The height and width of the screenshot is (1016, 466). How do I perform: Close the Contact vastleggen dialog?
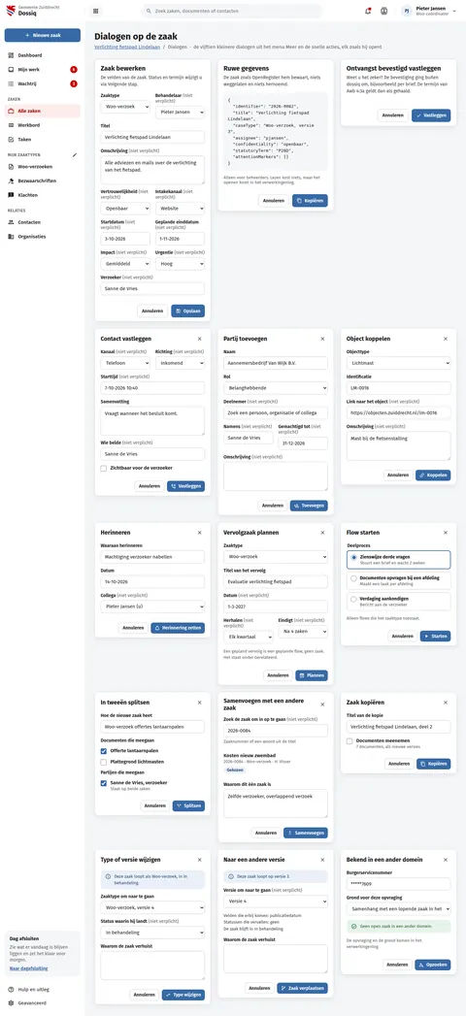199,339
